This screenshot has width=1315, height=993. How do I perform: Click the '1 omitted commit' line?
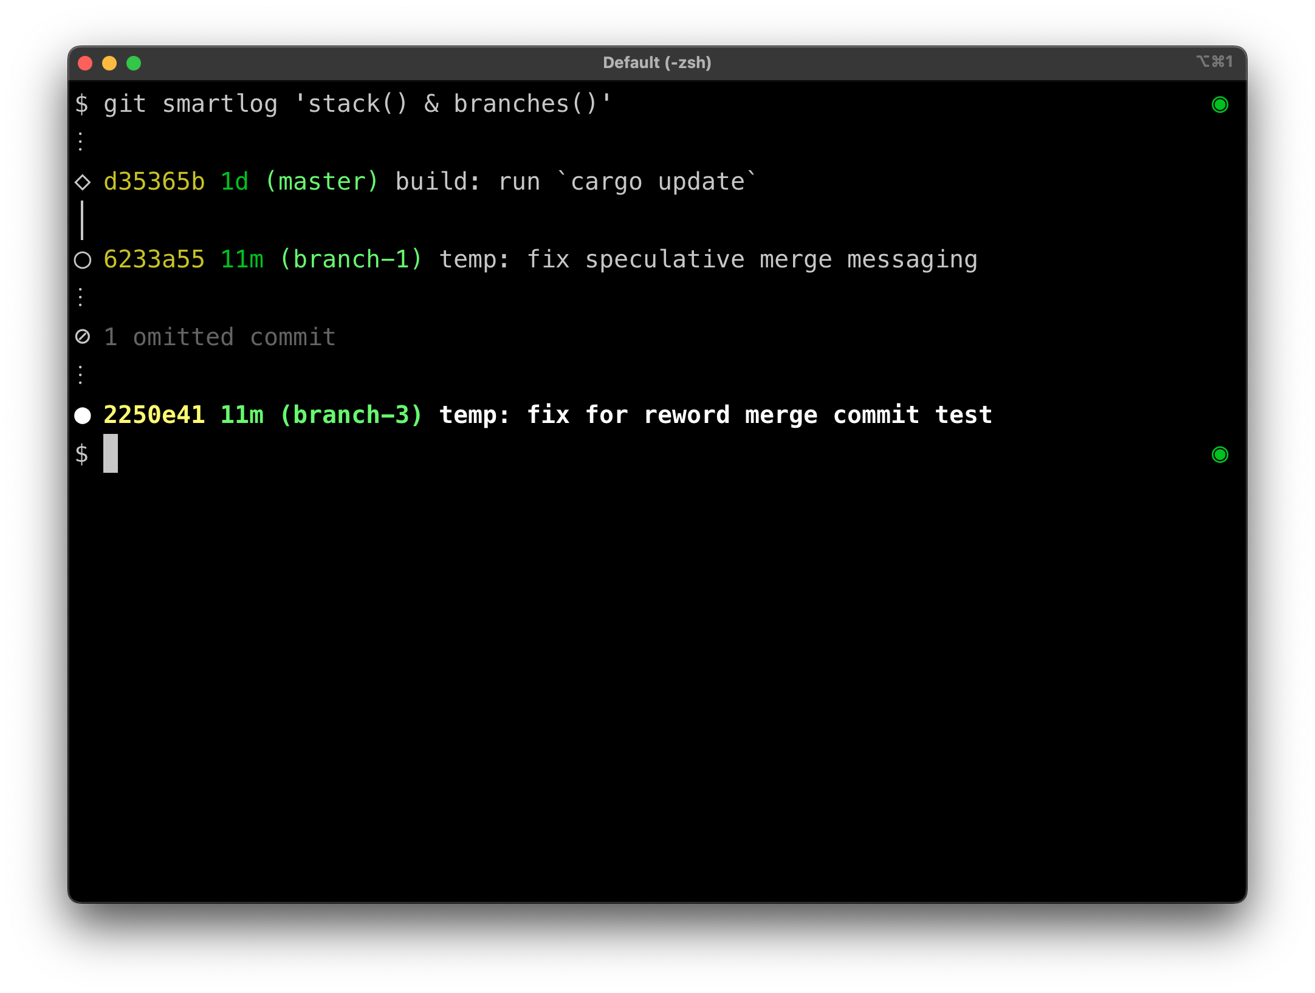[x=220, y=337]
